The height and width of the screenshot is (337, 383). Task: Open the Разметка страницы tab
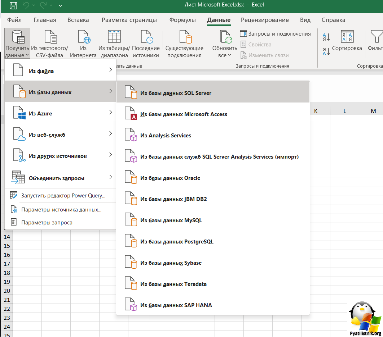129,20
